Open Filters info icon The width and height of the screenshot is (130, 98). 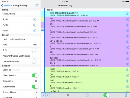[x=35, y=31]
